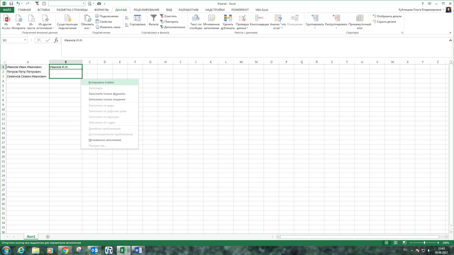This screenshot has height=255, width=454.
Task: Select Page Break Preview status bar button
Action: point(404,243)
